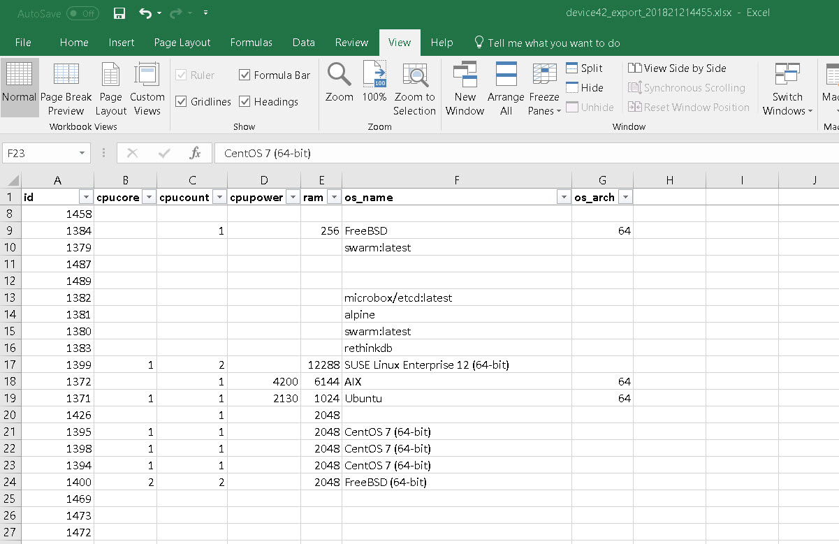Open the Review ribbon tab
This screenshot has height=544, width=839.
(351, 43)
